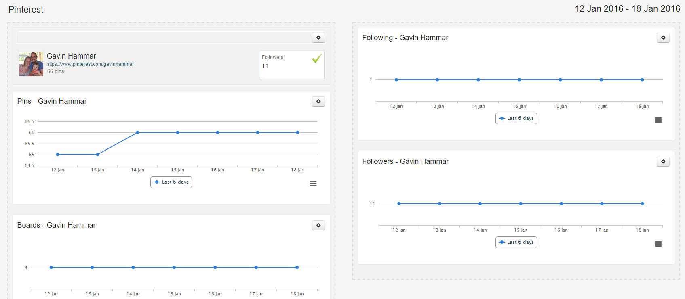
Task: Click the 13 Jan x-axis label on Boards chart
Action: pos(93,294)
